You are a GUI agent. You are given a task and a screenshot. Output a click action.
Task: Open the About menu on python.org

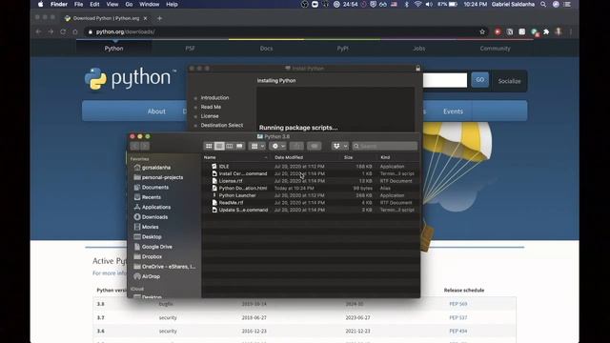[x=156, y=111]
